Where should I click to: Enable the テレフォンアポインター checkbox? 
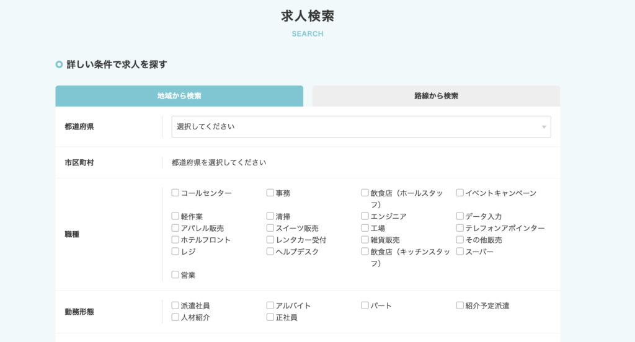460,228
